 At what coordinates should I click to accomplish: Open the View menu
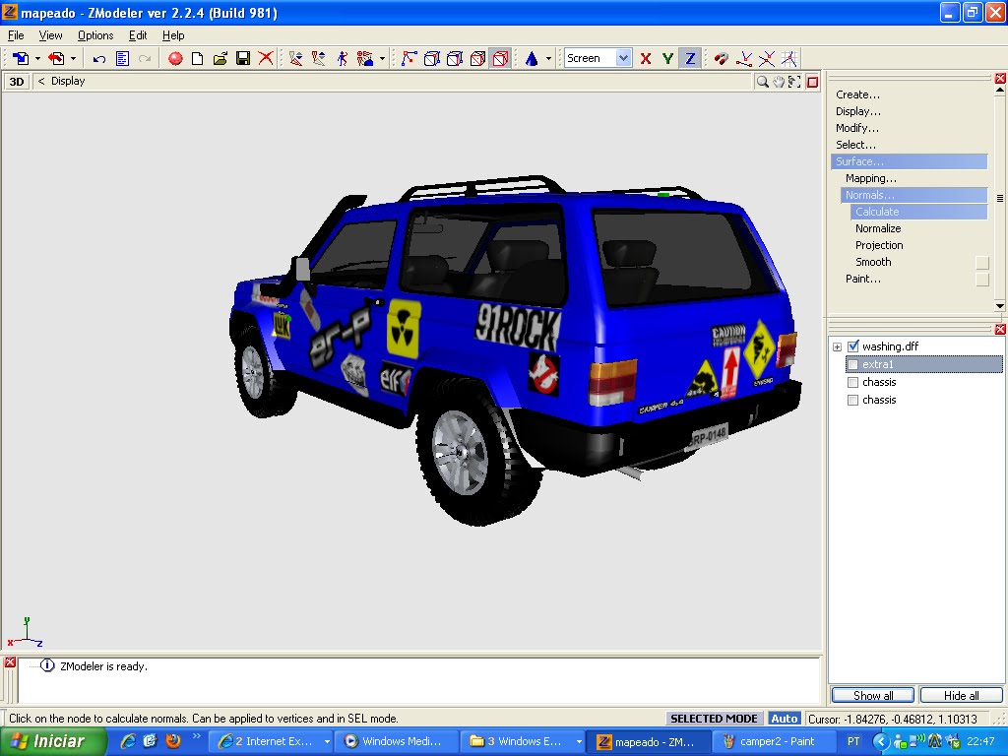coord(50,35)
